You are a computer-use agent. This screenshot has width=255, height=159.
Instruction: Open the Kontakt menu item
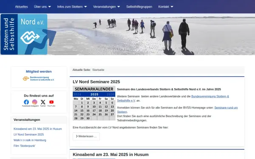pos(164,7)
